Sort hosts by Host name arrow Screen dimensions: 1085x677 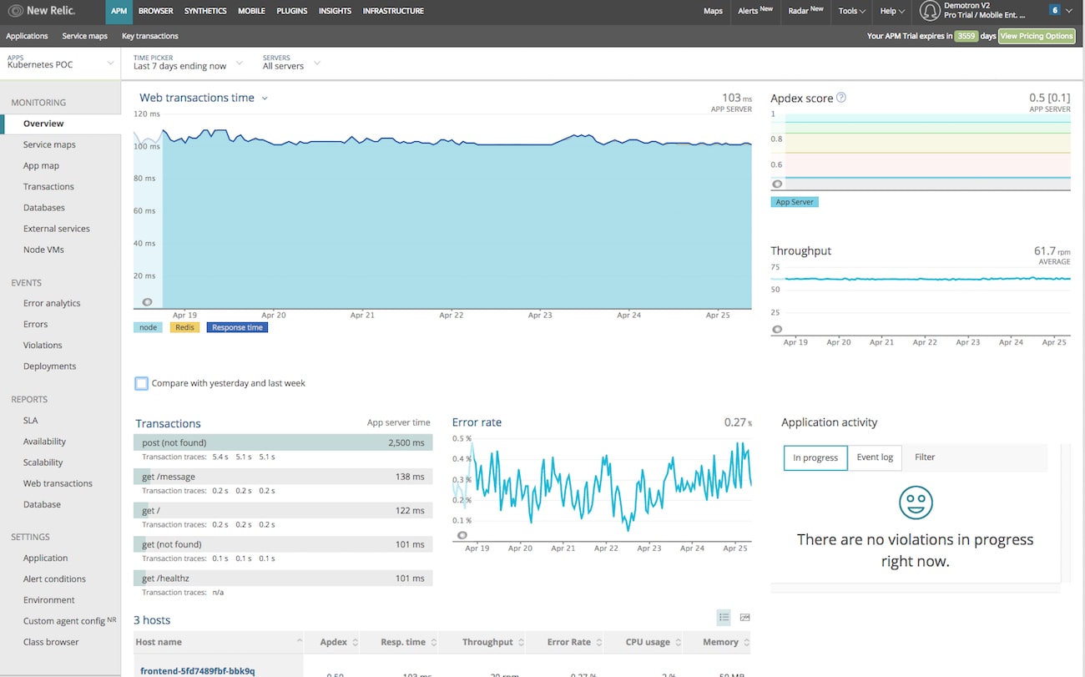[299, 641]
